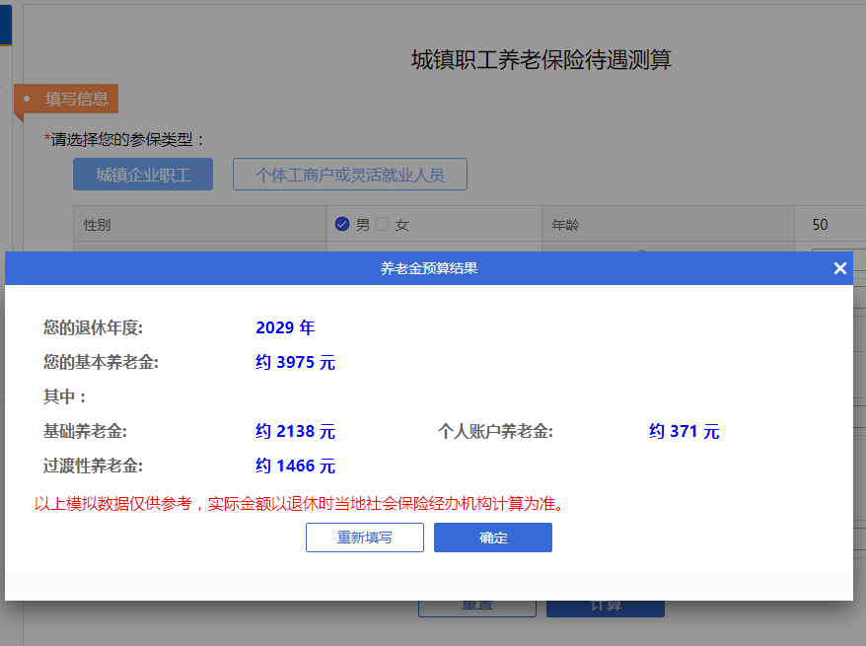Viewport: 866px width, 646px height.
Task: Close the 养老金预算结果 dialog with the X
Action: 839,268
